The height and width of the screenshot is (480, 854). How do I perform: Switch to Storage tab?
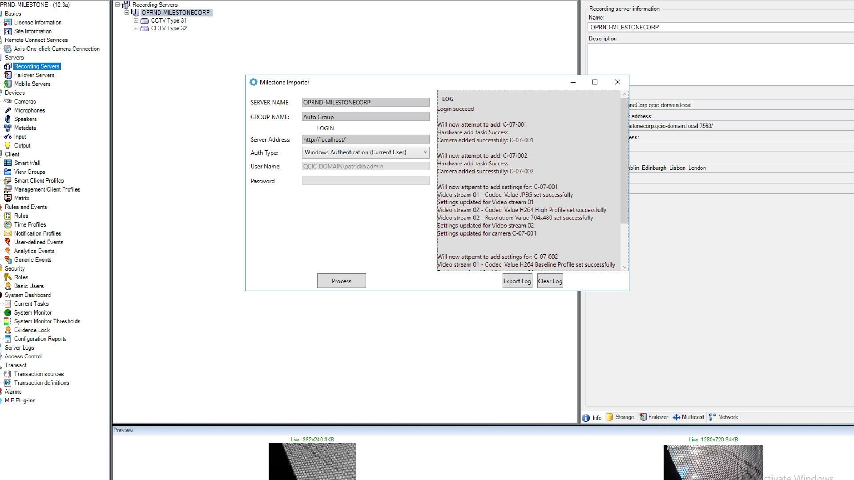pyautogui.click(x=620, y=417)
